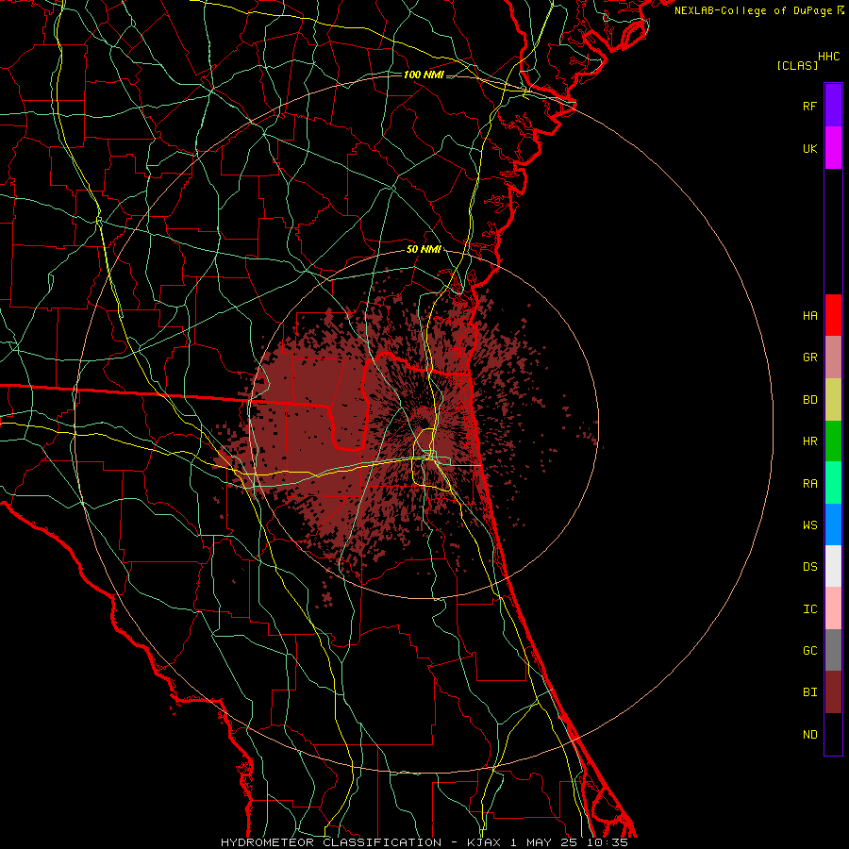Click the RA legend label
The width and height of the screenshot is (849, 849).
tap(809, 484)
